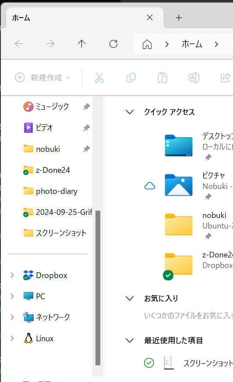Select 2024-09-25-Grif folder in sidebar

57,212
